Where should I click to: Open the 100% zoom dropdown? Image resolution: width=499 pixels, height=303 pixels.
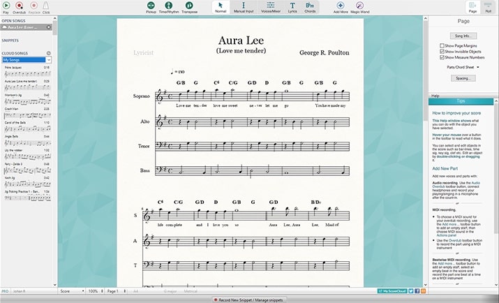pyautogui.click(x=96, y=290)
